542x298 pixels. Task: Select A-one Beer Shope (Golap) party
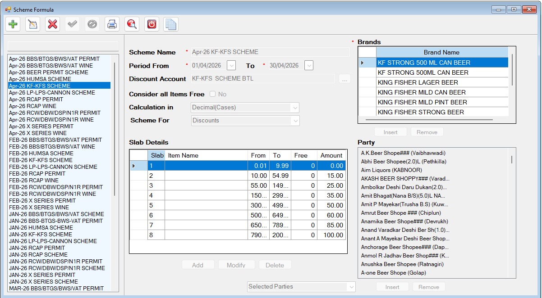click(x=393, y=273)
